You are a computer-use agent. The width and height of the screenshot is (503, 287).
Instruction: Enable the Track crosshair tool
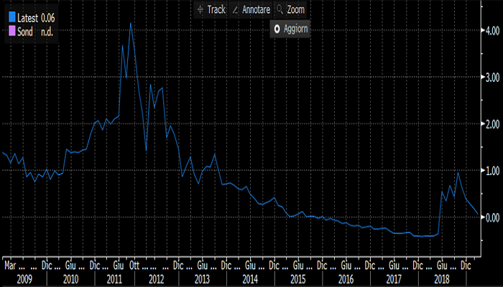(211, 9)
